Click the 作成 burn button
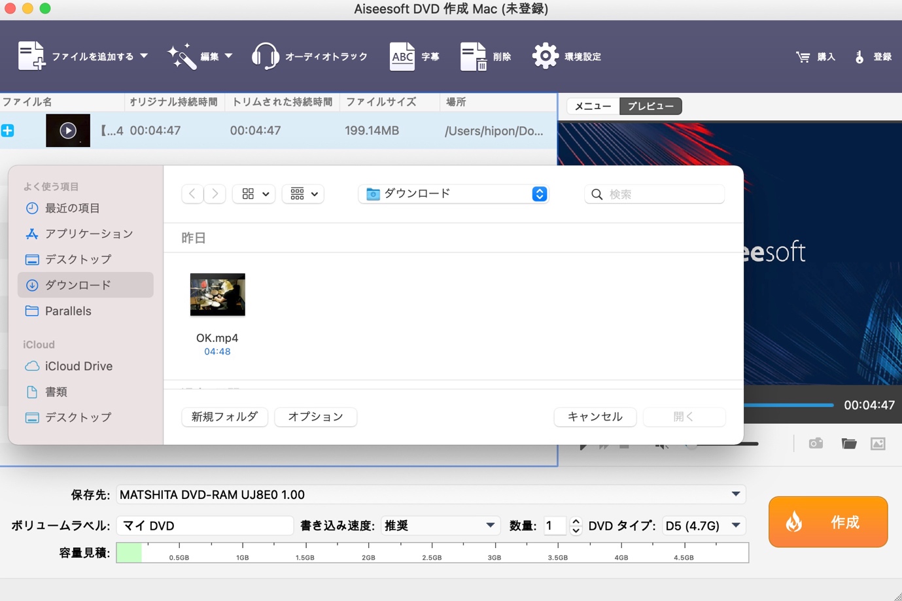Viewport: 902px width, 601px height. 828,522
